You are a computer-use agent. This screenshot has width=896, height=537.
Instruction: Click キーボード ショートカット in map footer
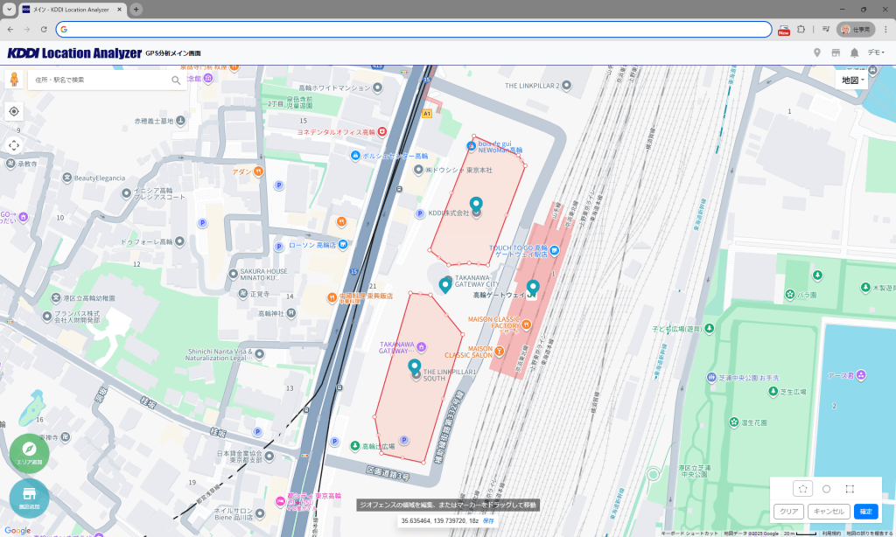pos(689,533)
